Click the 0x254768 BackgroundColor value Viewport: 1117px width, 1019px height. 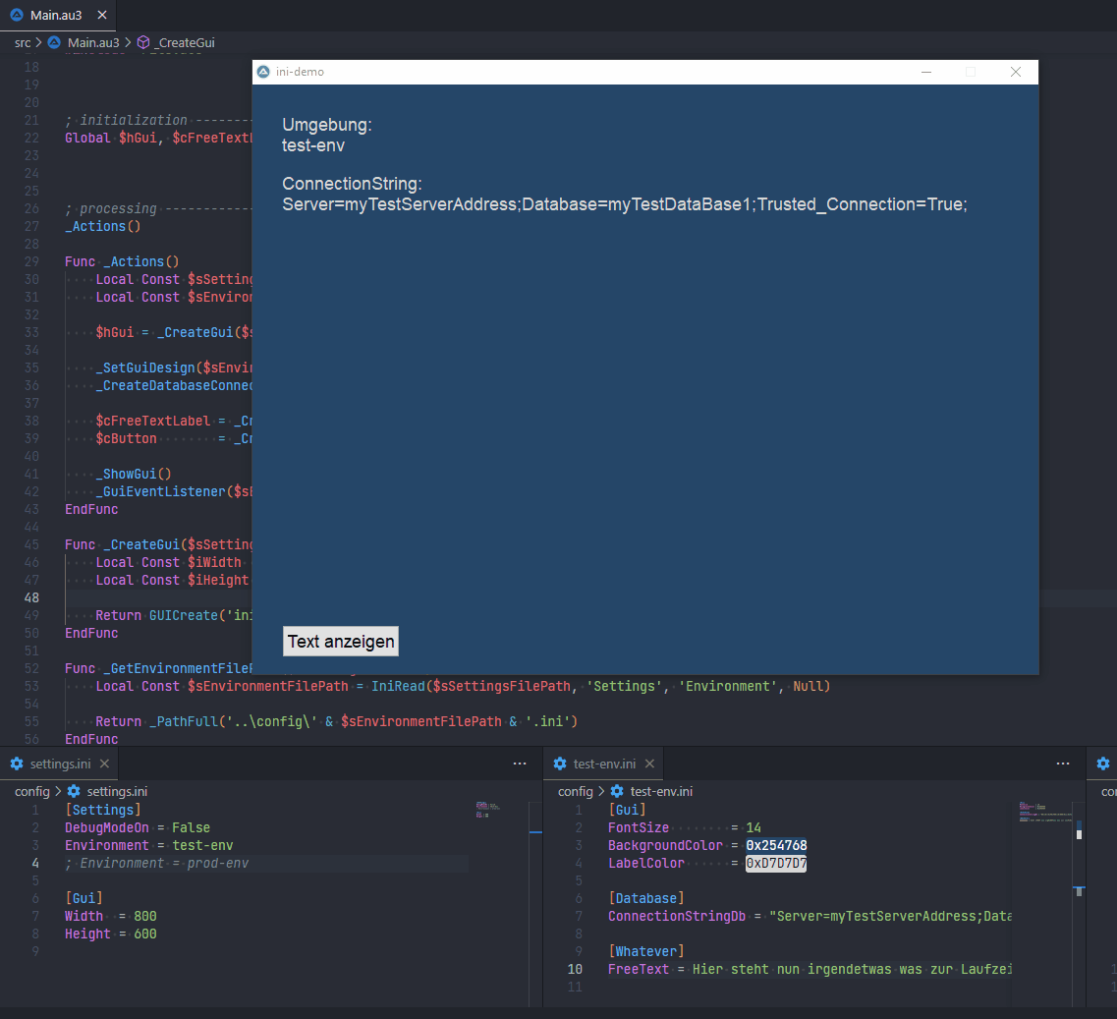click(x=776, y=845)
